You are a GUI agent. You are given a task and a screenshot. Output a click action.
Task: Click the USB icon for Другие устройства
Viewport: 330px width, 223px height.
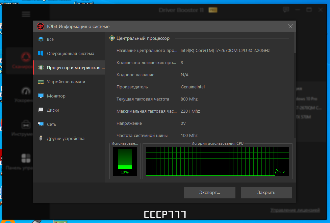[41, 138]
